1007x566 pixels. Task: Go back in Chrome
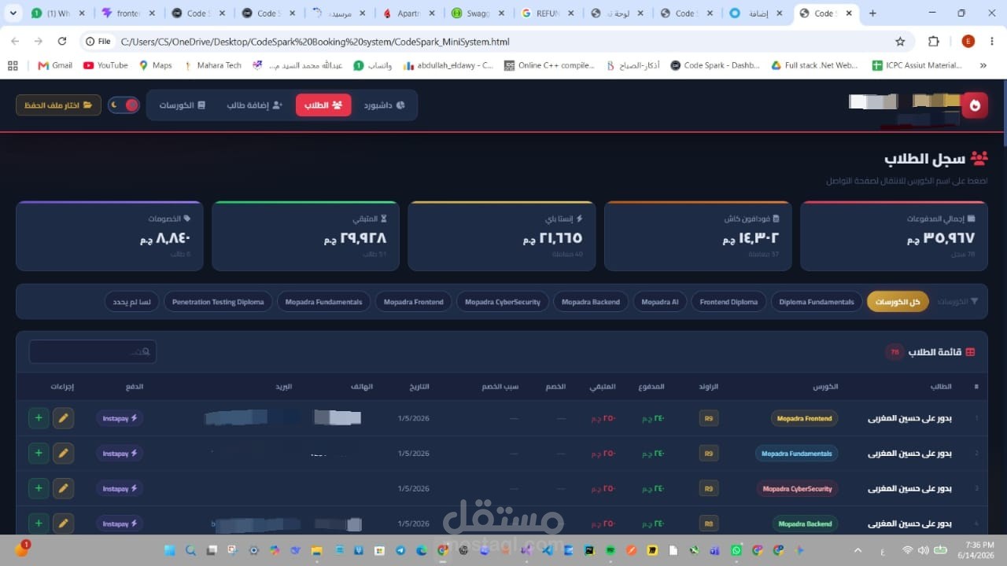tap(16, 41)
